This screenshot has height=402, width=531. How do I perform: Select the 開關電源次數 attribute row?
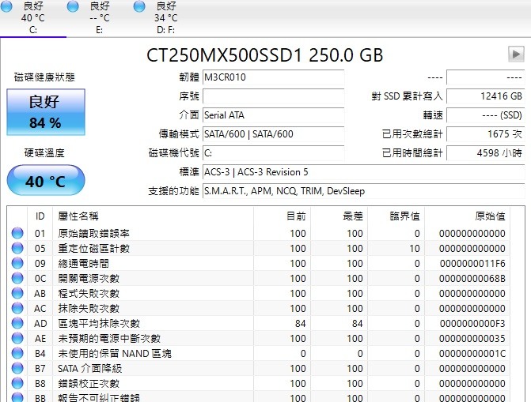tap(259, 278)
